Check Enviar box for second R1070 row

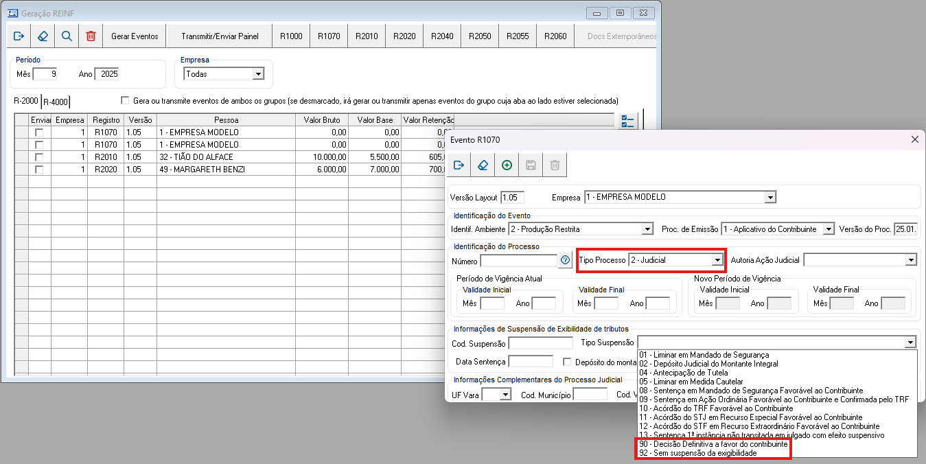(x=39, y=145)
